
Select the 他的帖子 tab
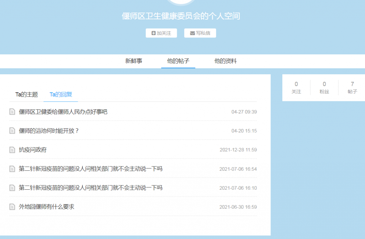[178, 61]
